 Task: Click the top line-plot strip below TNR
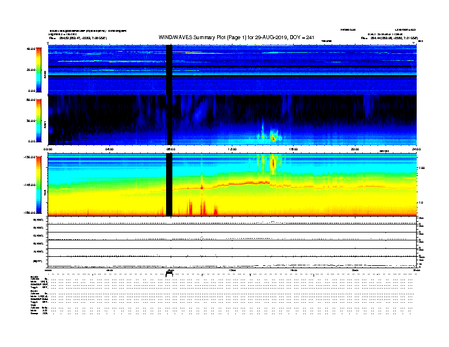pos(232,221)
